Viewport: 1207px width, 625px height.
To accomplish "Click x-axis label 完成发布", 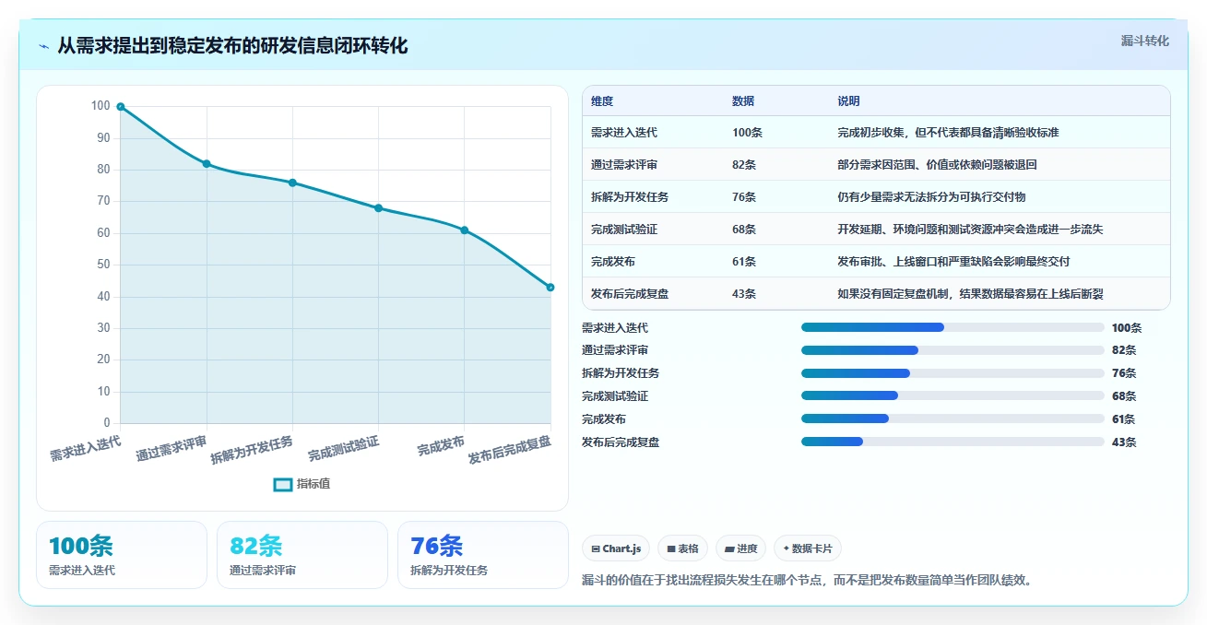I will tap(441, 446).
